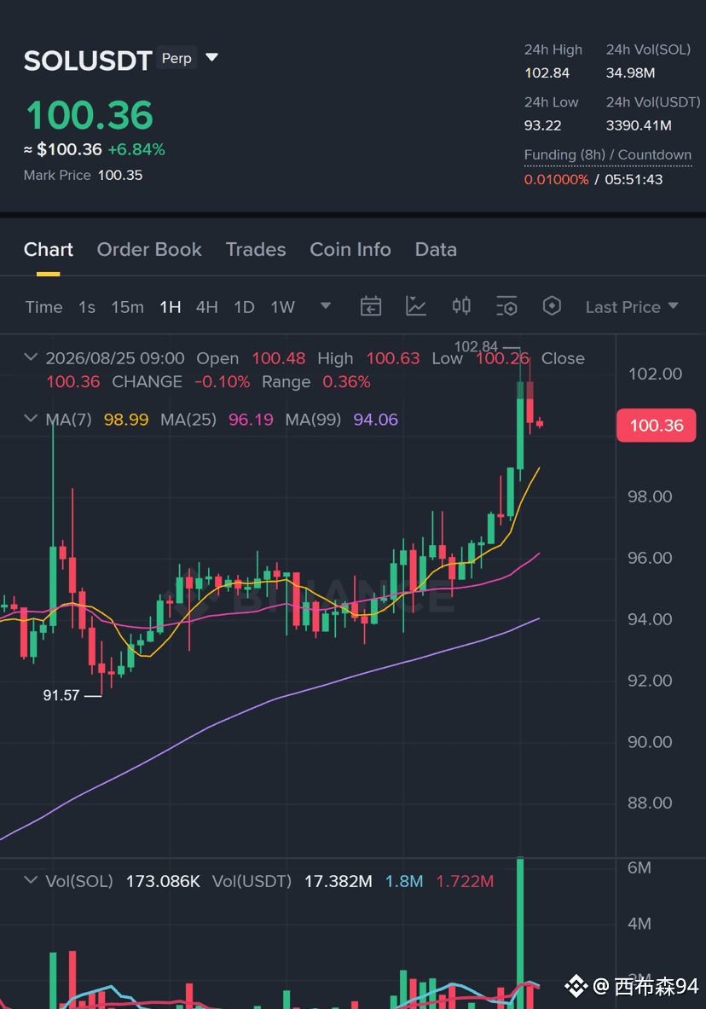Image resolution: width=706 pixels, height=1009 pixels.
Task: Open the Trades tab
Action: click(256, 250)
